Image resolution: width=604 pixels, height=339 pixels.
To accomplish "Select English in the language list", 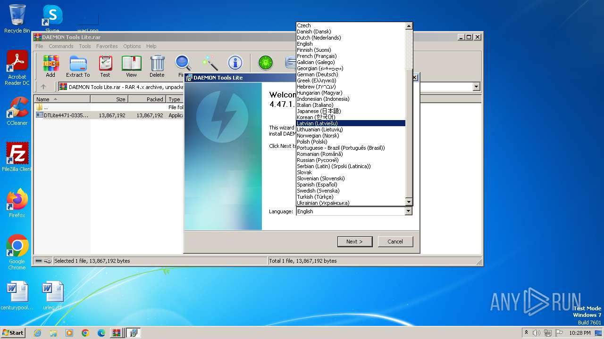I will [x=351, y=44].
